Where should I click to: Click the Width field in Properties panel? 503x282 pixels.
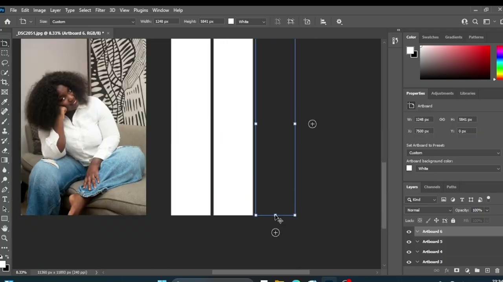[x=424, y=119]
